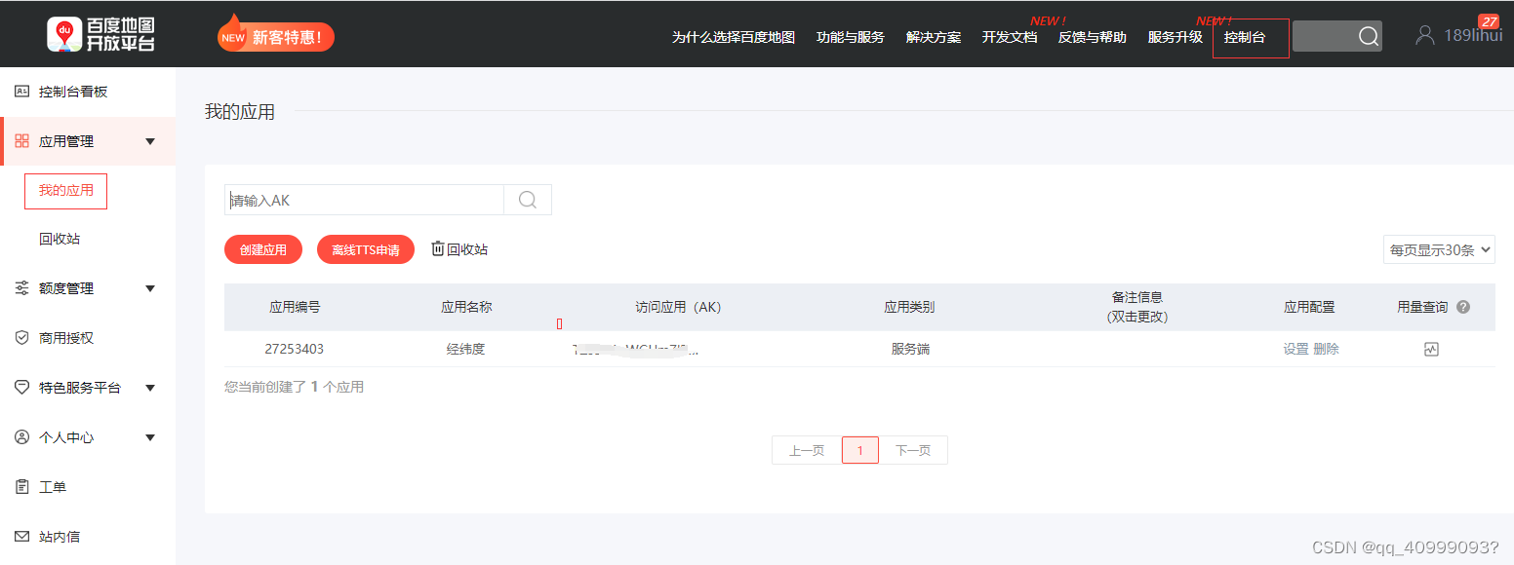The image size is (1514, 565).
Task: Click the 应用名称 column header
Action: pos(466,307)
